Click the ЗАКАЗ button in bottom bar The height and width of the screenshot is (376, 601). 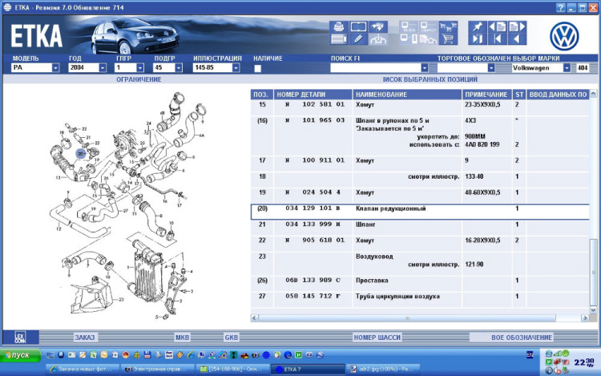(x=85, y=338)
